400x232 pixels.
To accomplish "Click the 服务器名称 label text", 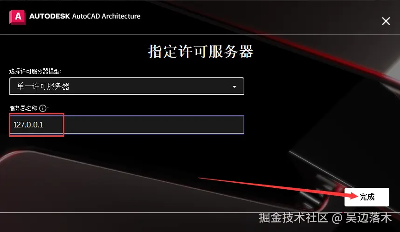I will coord(23,108).
